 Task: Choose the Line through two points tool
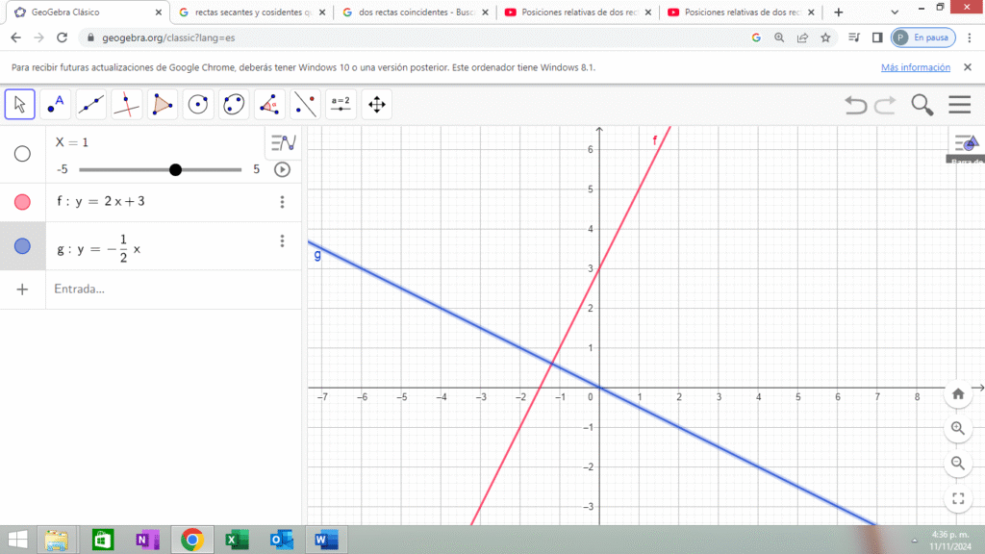pos(91,104)
